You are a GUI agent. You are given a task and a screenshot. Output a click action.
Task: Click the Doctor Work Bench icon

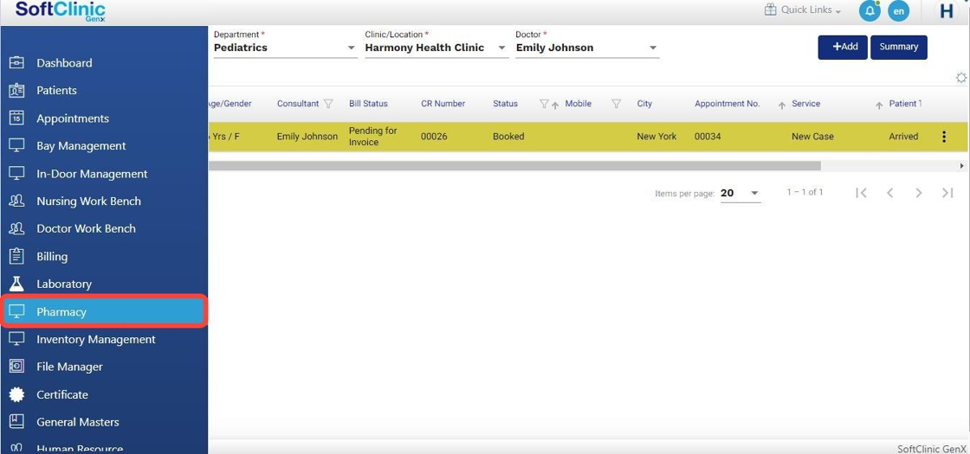16,228
